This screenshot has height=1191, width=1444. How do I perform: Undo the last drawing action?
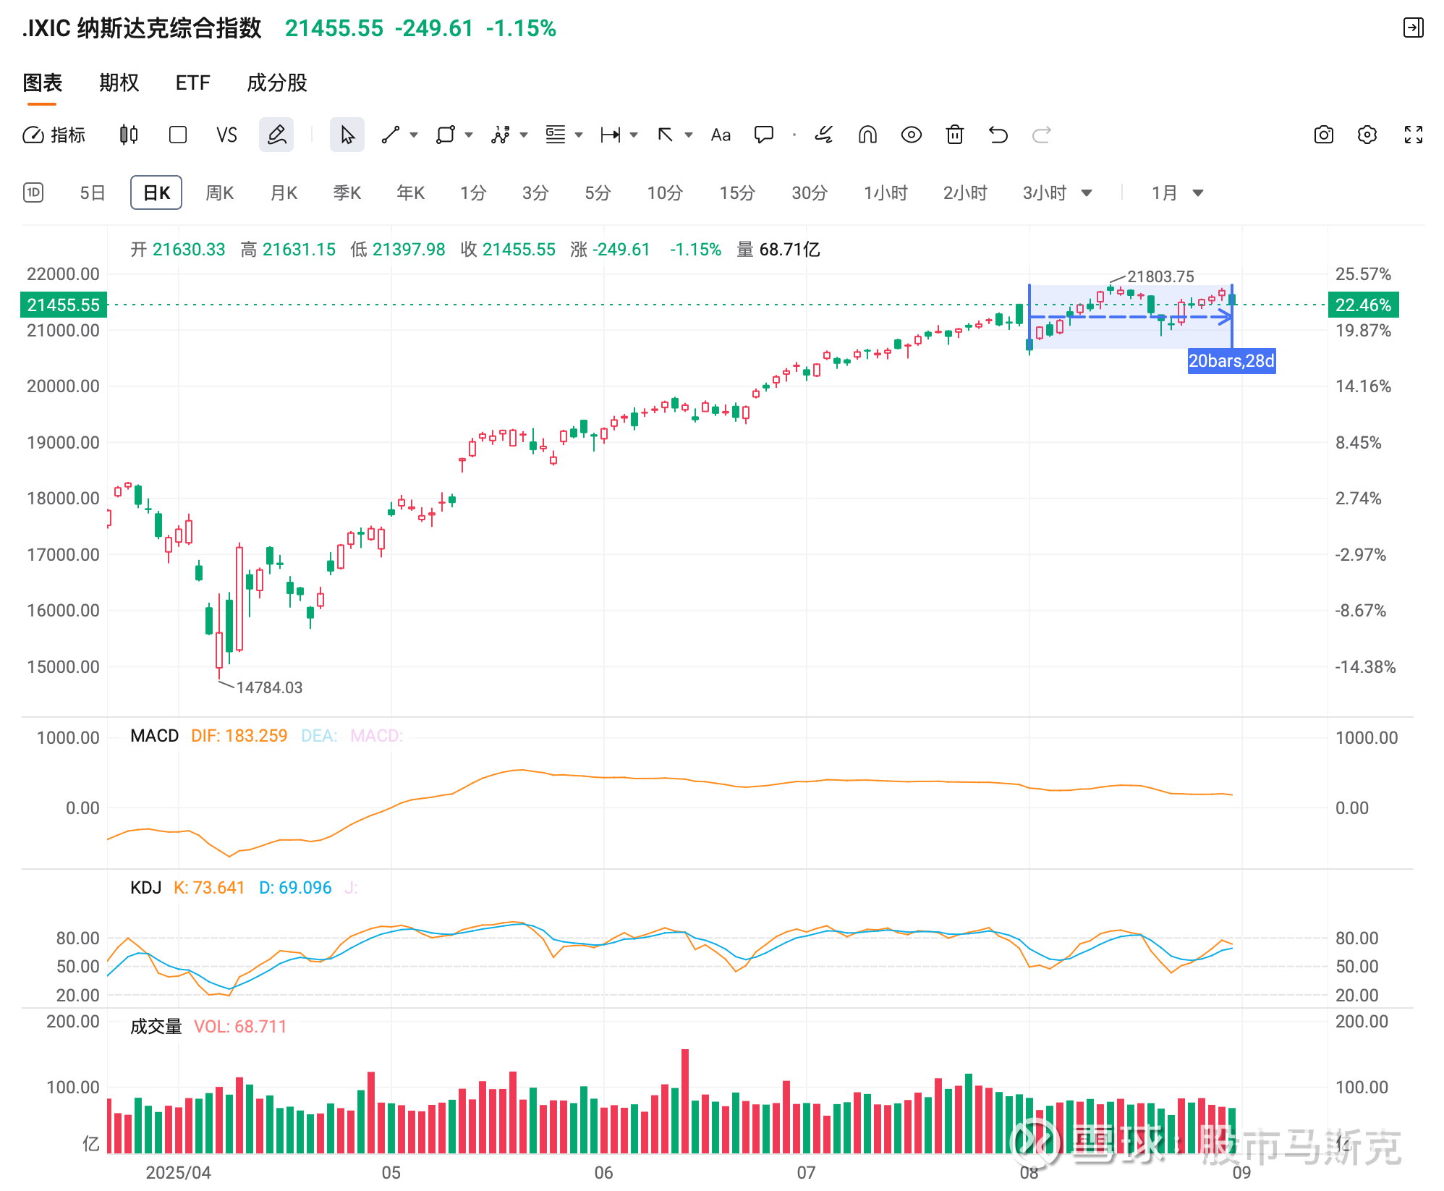[x=998, y=135]
